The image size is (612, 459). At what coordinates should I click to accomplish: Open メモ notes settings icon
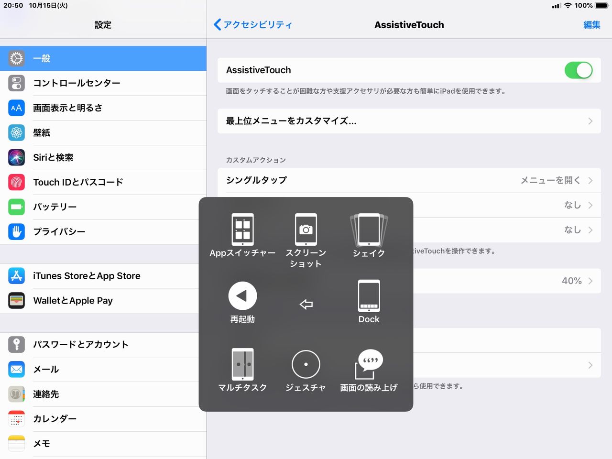(x=17, y=444)
